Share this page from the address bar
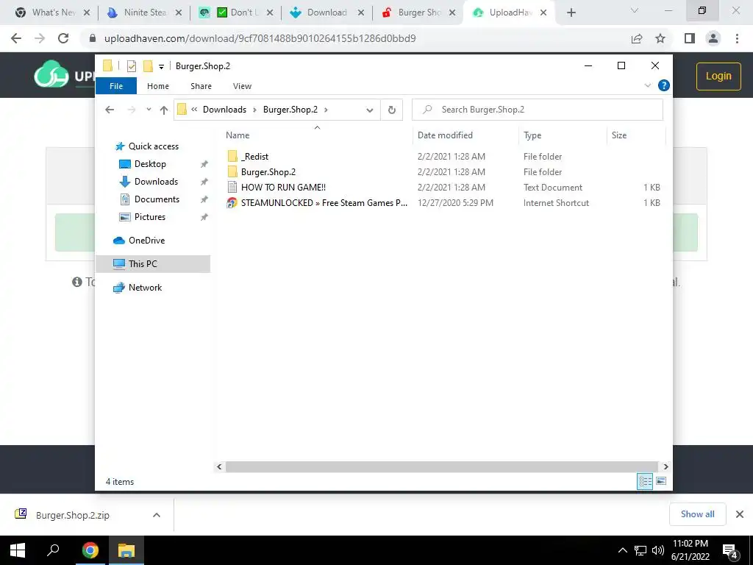This screenshot has width=753, height=565. pos(637,38)
